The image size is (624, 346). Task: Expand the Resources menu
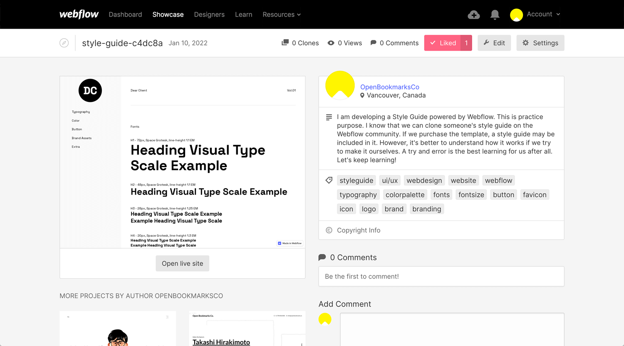282,15
